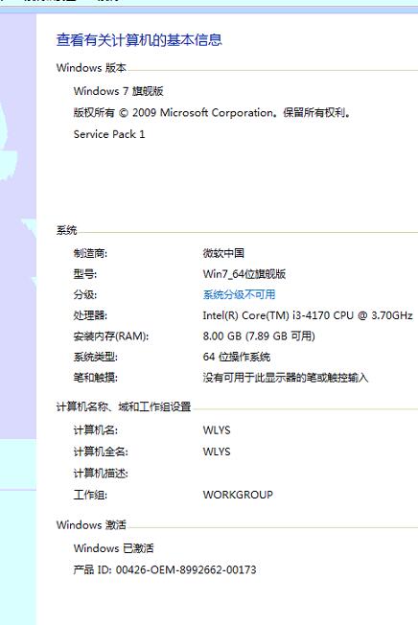Select heading 查看有关计算机的基本信息
The width and height of the screenshot is (418, 625).
139,40
